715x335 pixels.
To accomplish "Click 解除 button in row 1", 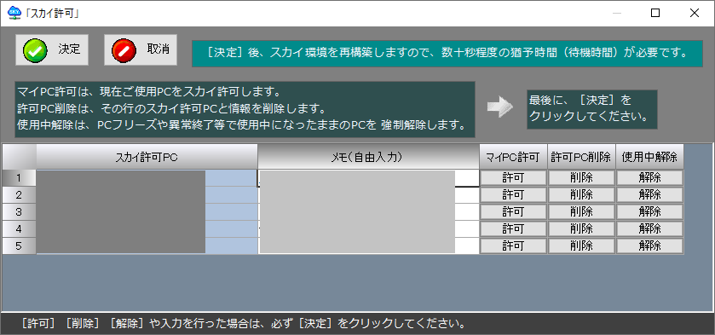I will point(649,177).
